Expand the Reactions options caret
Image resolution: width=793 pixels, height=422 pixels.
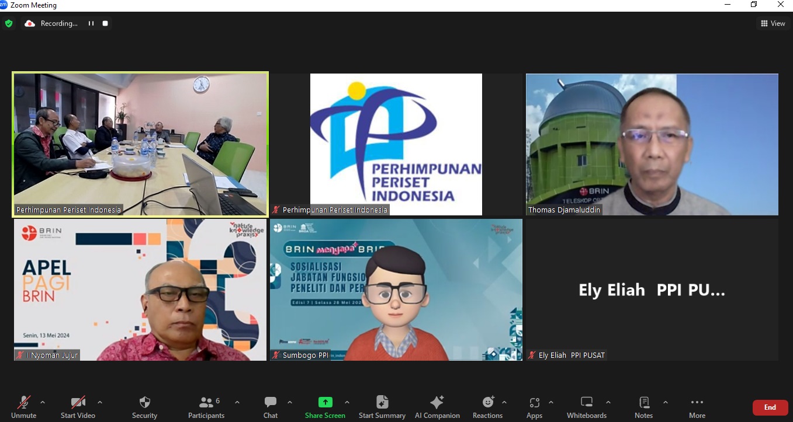tap(504, 402)
